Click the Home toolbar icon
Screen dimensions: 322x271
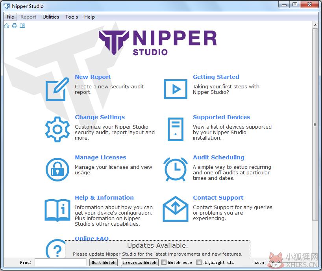(x=7, y=26)
